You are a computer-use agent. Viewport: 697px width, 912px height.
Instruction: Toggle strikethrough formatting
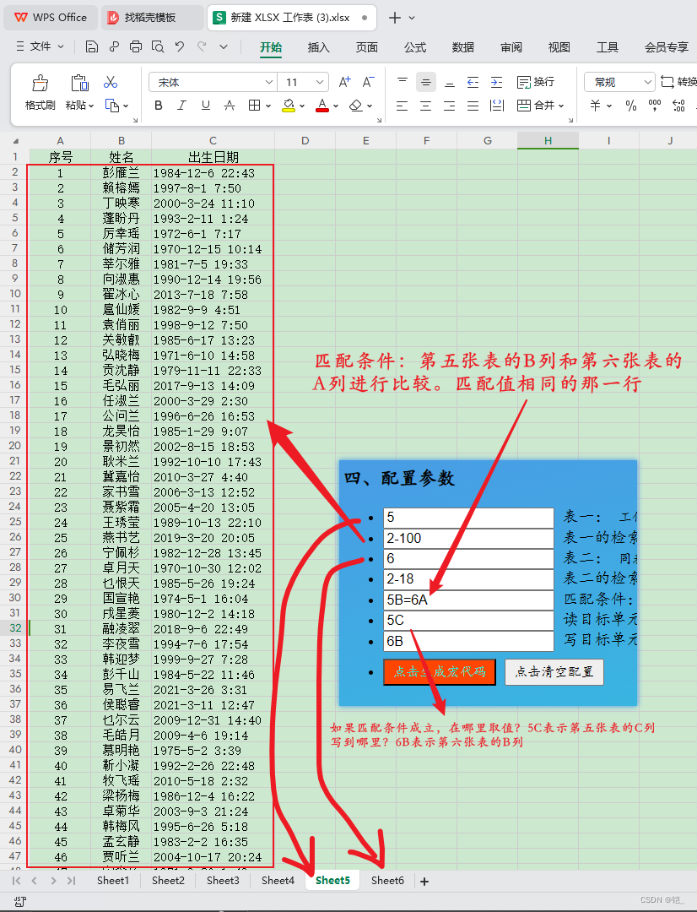[x=230, y=106]
